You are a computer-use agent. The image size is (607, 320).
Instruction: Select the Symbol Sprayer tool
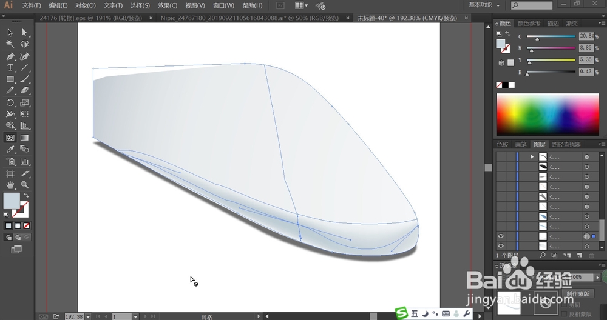tap(10, 162)
